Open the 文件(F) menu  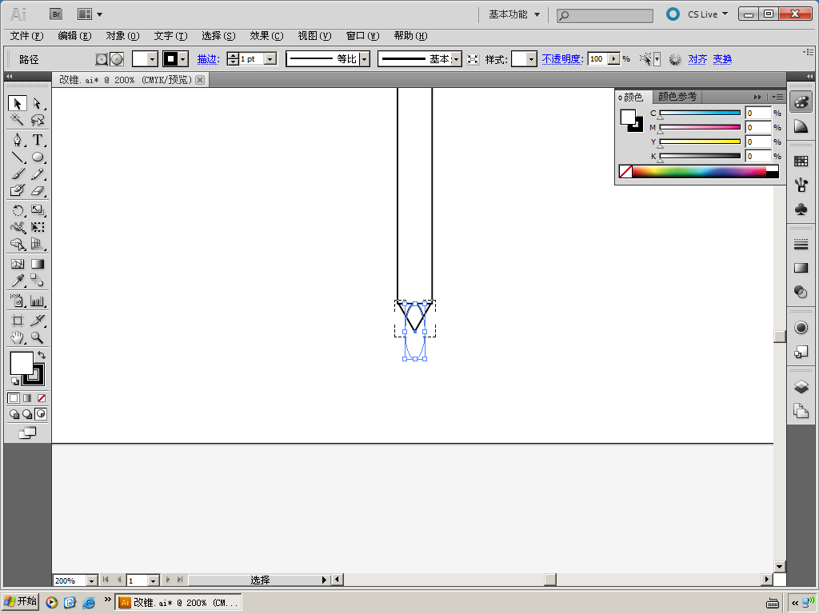coord(26,36)
